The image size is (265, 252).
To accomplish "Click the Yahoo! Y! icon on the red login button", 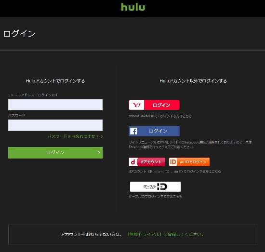I will pos(136,105).
